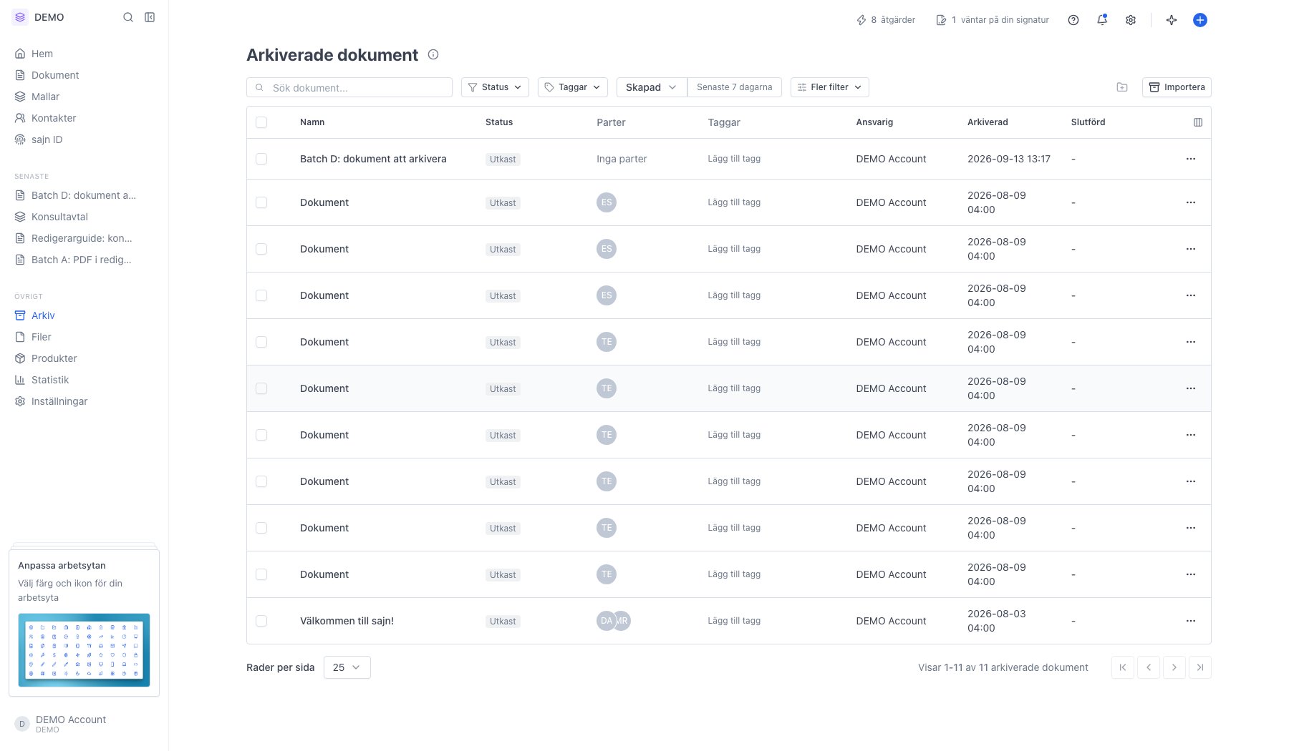Check the Välkommen till sajn! row checkbox
The height and width of the screenshot is (751, 1289).
coord(261,621)
